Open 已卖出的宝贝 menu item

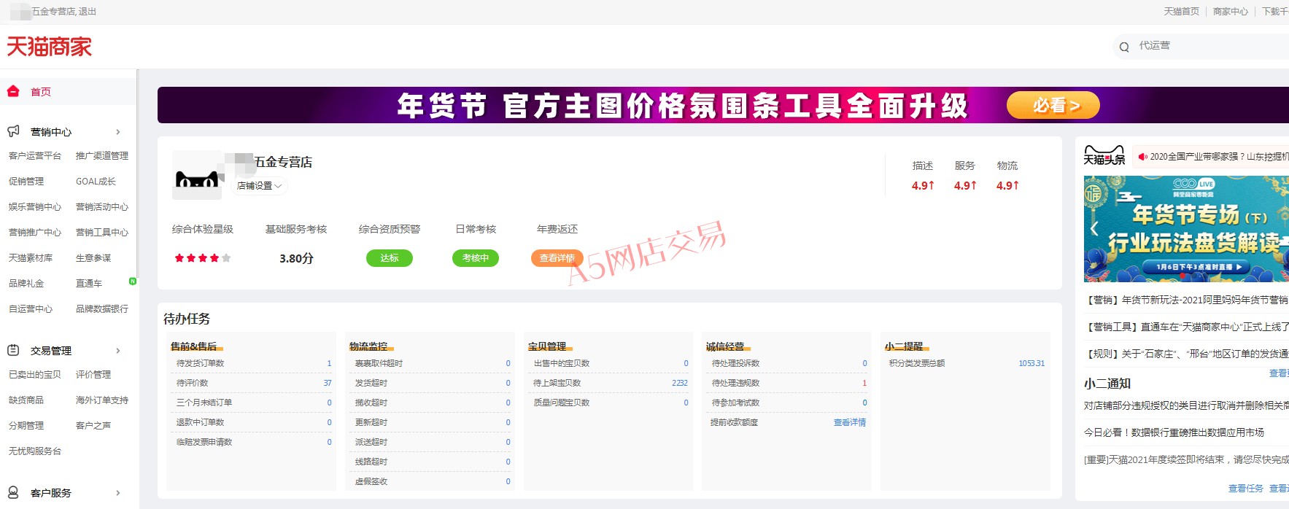(x=35, y=374)
